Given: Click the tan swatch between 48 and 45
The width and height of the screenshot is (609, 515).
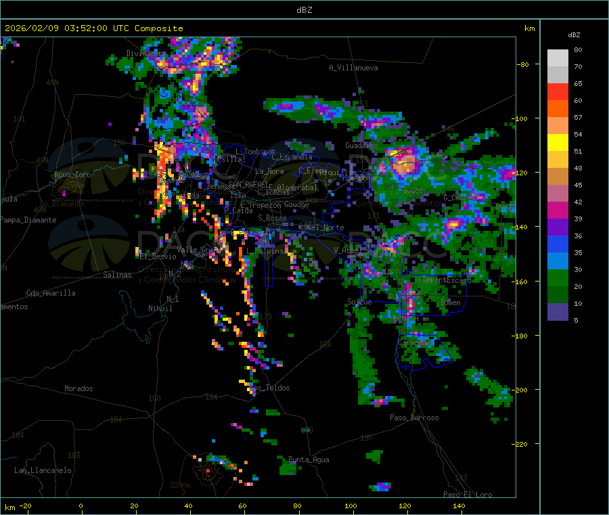Looking at the screenshot, I should (x=558, y=177).
